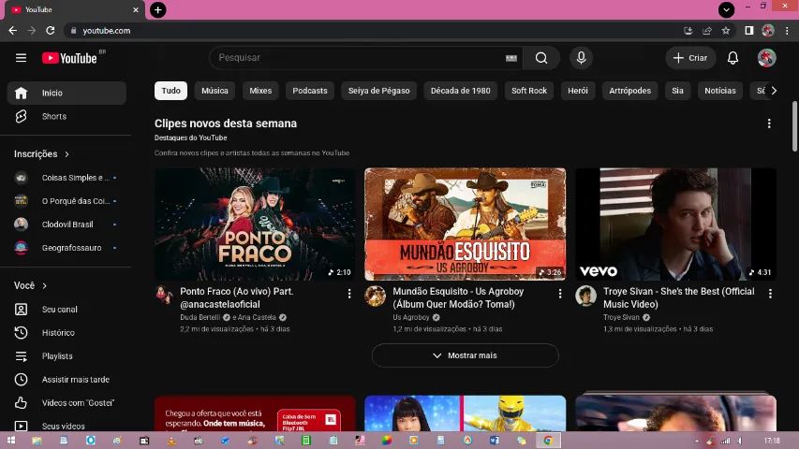Play Mundão Esquisito video thumbnail
This screenshot has height=449, width=799.
pyautogui.click(x=465, y=224)
